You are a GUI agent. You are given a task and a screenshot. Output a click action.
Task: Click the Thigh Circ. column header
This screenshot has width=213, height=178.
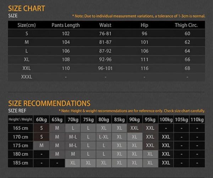186,25
